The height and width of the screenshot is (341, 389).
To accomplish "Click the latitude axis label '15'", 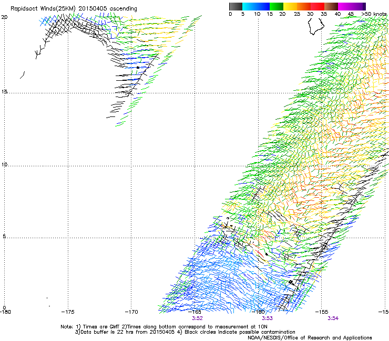I will (x=4, y=92).
